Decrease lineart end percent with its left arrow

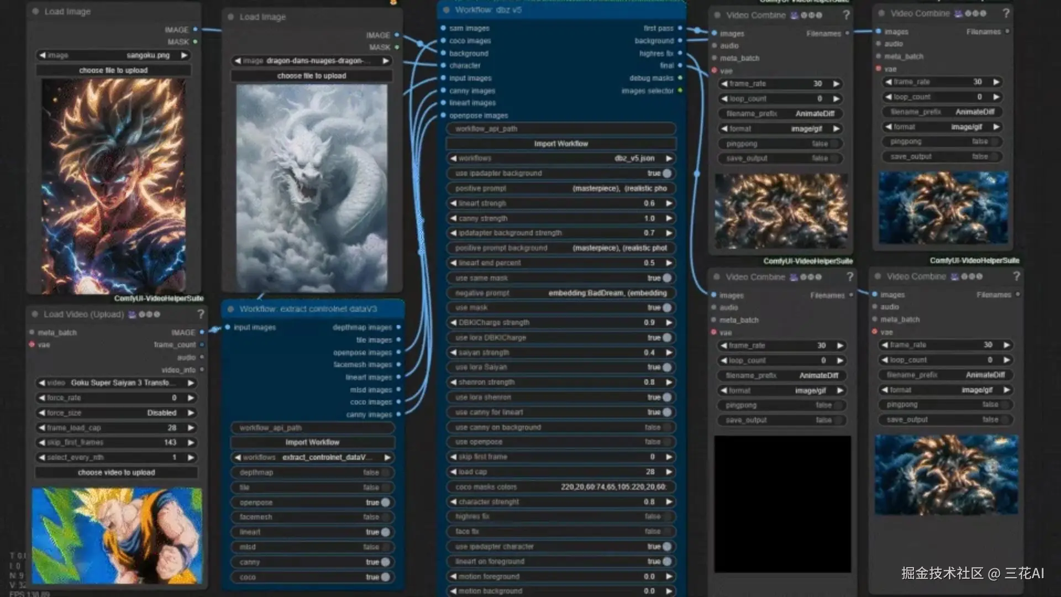click(x=454, y=263)
